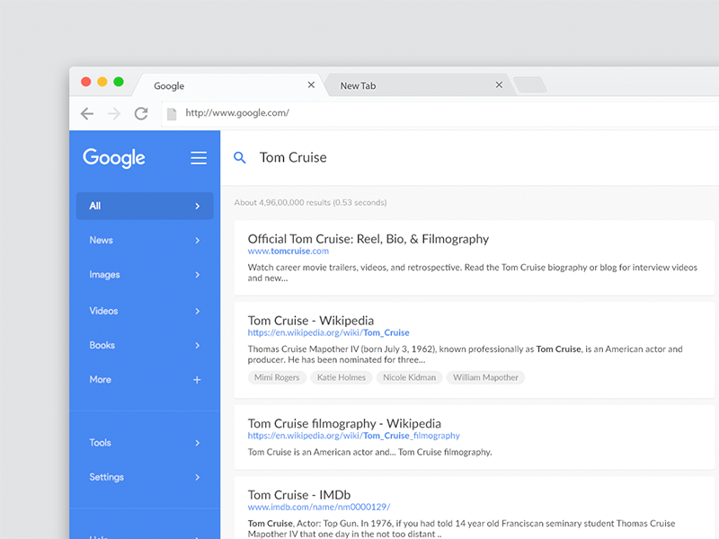Switch to the New Tab browser tab

(x=358, y=85)
